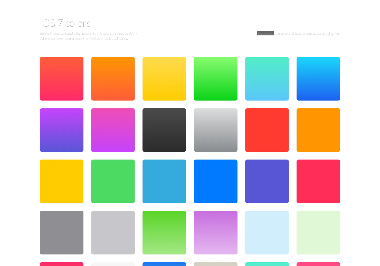This screenshot has width=380, height=266.
Task: Pick the orange gradient swatch fading to red-orange
Action: tap(113, 79)
